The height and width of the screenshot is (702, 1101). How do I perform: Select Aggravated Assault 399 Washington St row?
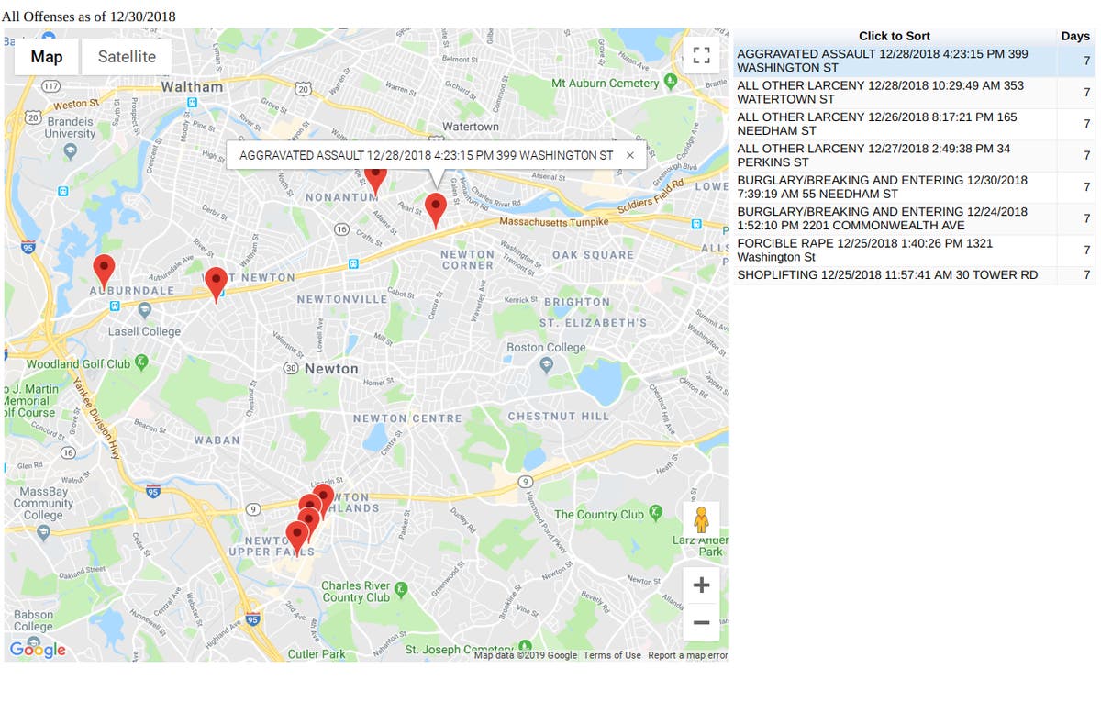click(894, 61)
